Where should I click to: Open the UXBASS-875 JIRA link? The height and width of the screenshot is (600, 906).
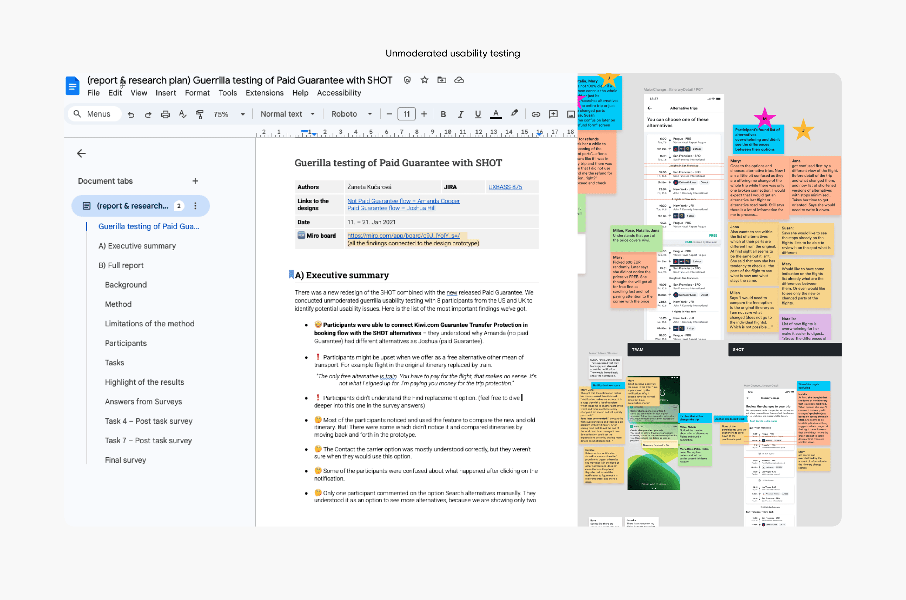pyautogui.click(x=505, y=187)
